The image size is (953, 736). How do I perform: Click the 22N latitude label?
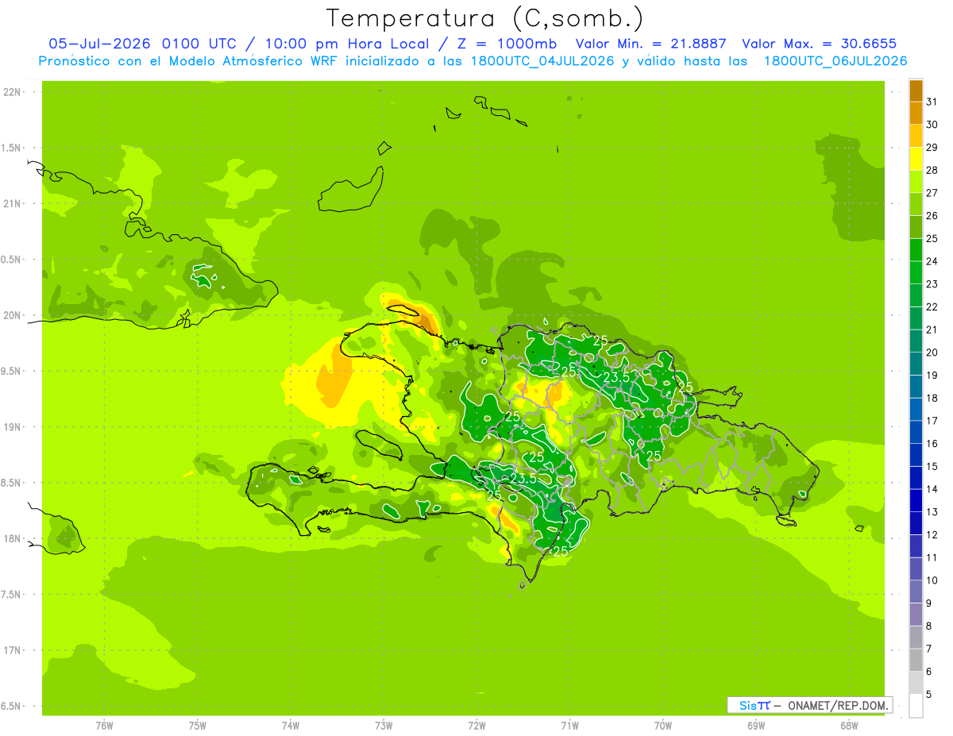[x=14, y=92]
